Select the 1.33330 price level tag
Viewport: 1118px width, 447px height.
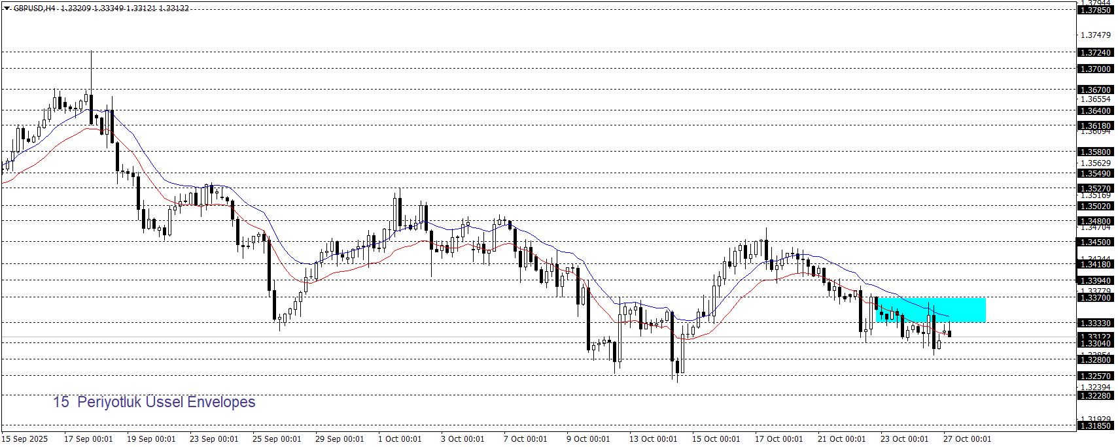(x=1094, y=323)
